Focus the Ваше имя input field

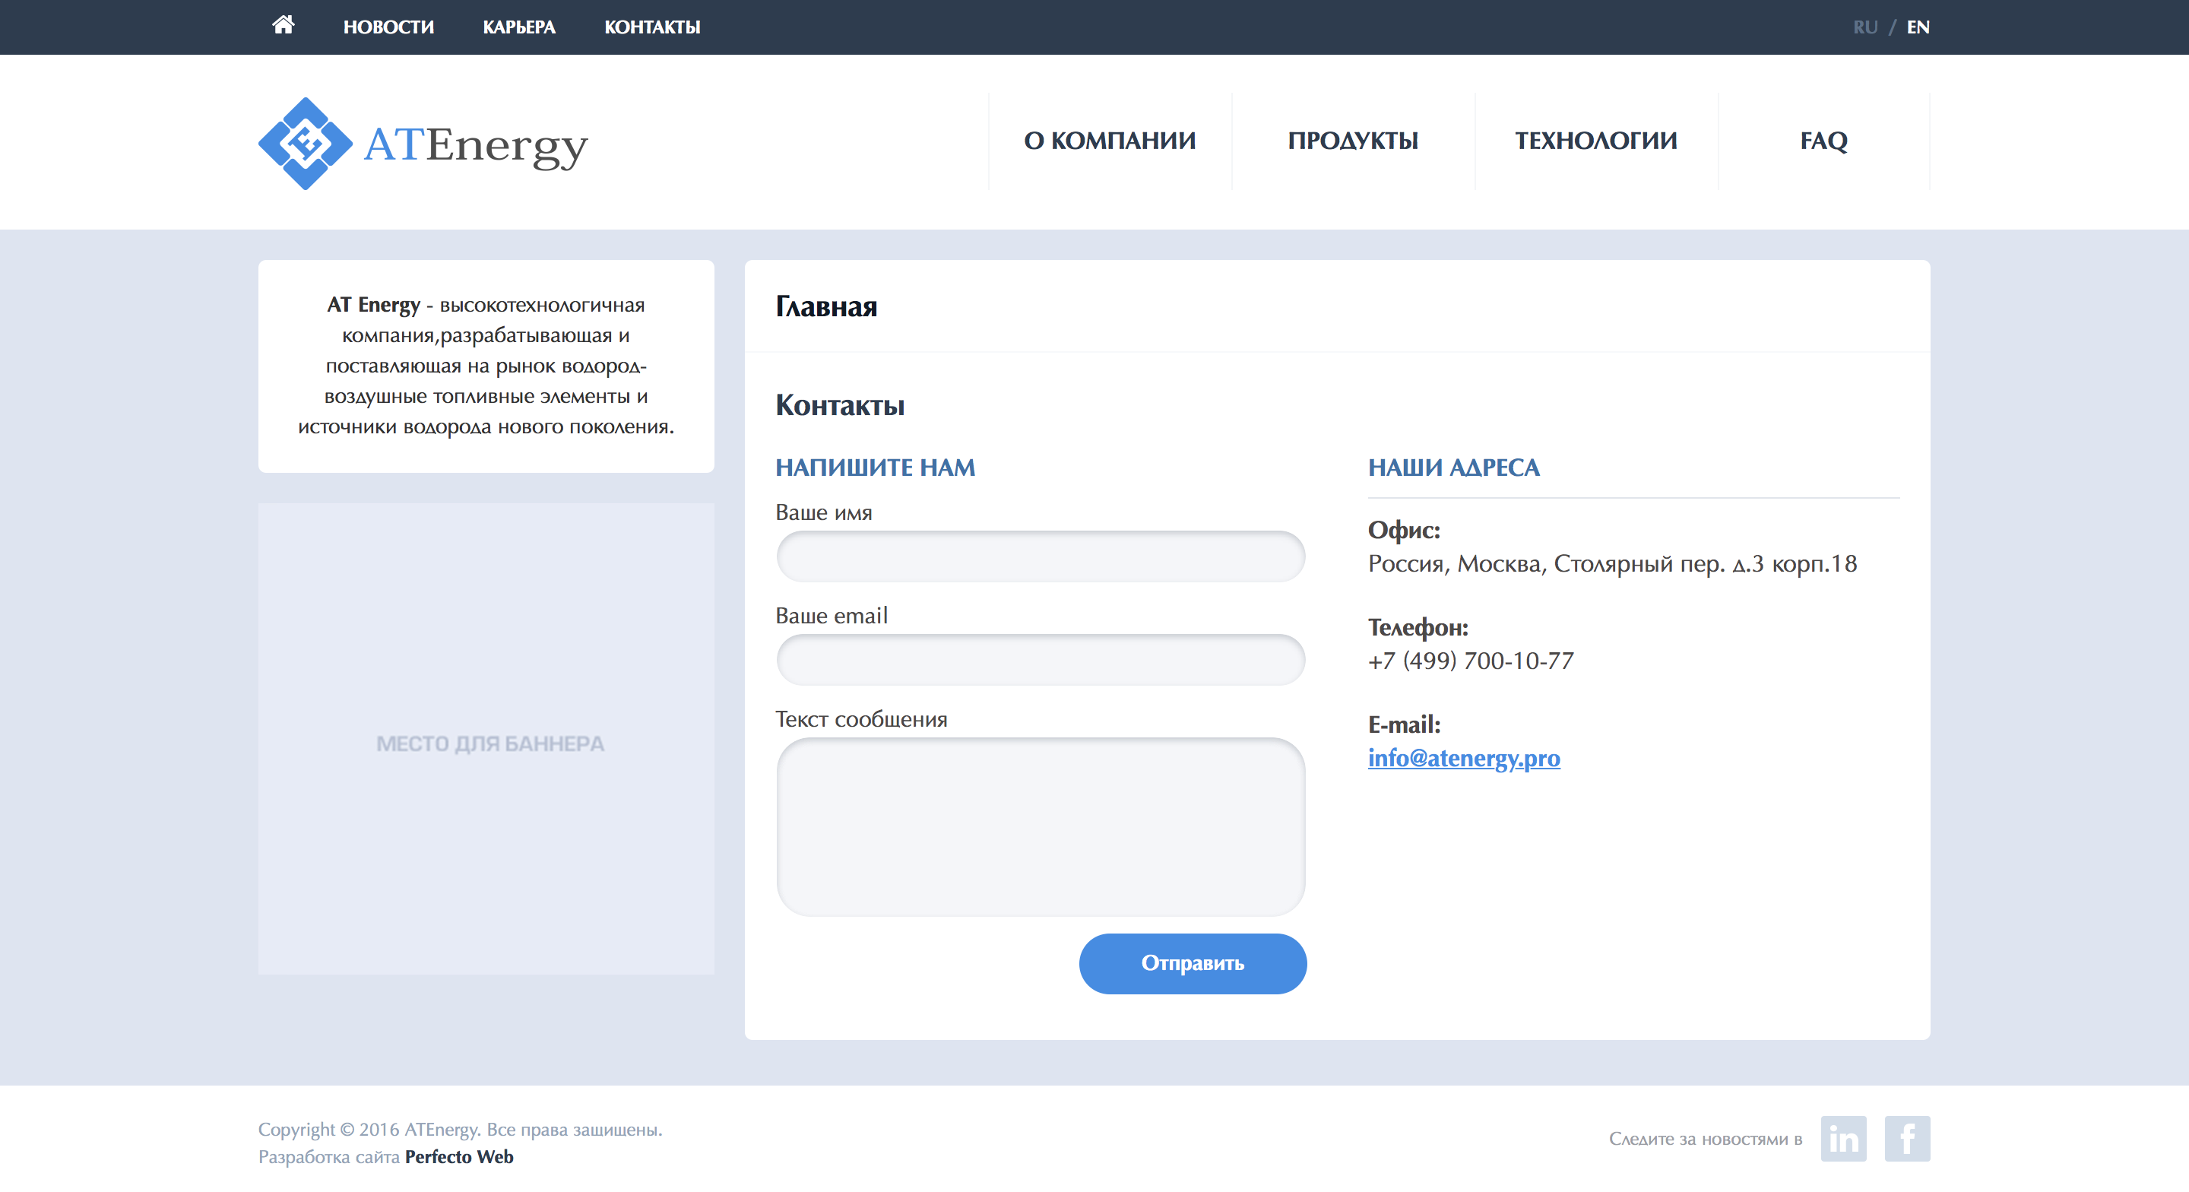(x=1040, y=557)
